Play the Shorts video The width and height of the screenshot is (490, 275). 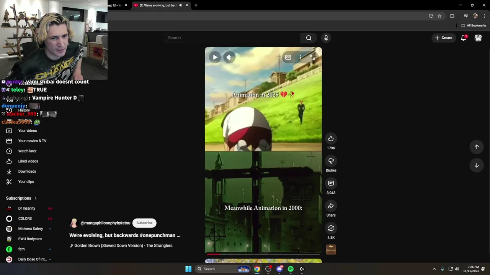[x=215, y=57]
